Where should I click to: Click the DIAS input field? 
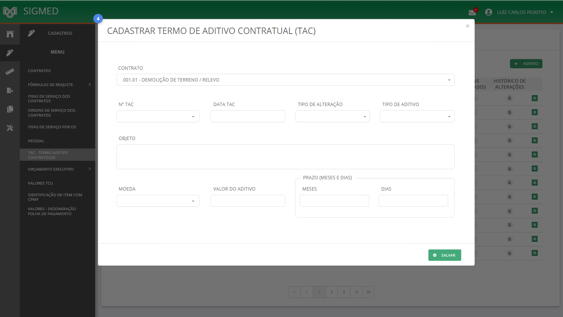click(x=413, y=201)
